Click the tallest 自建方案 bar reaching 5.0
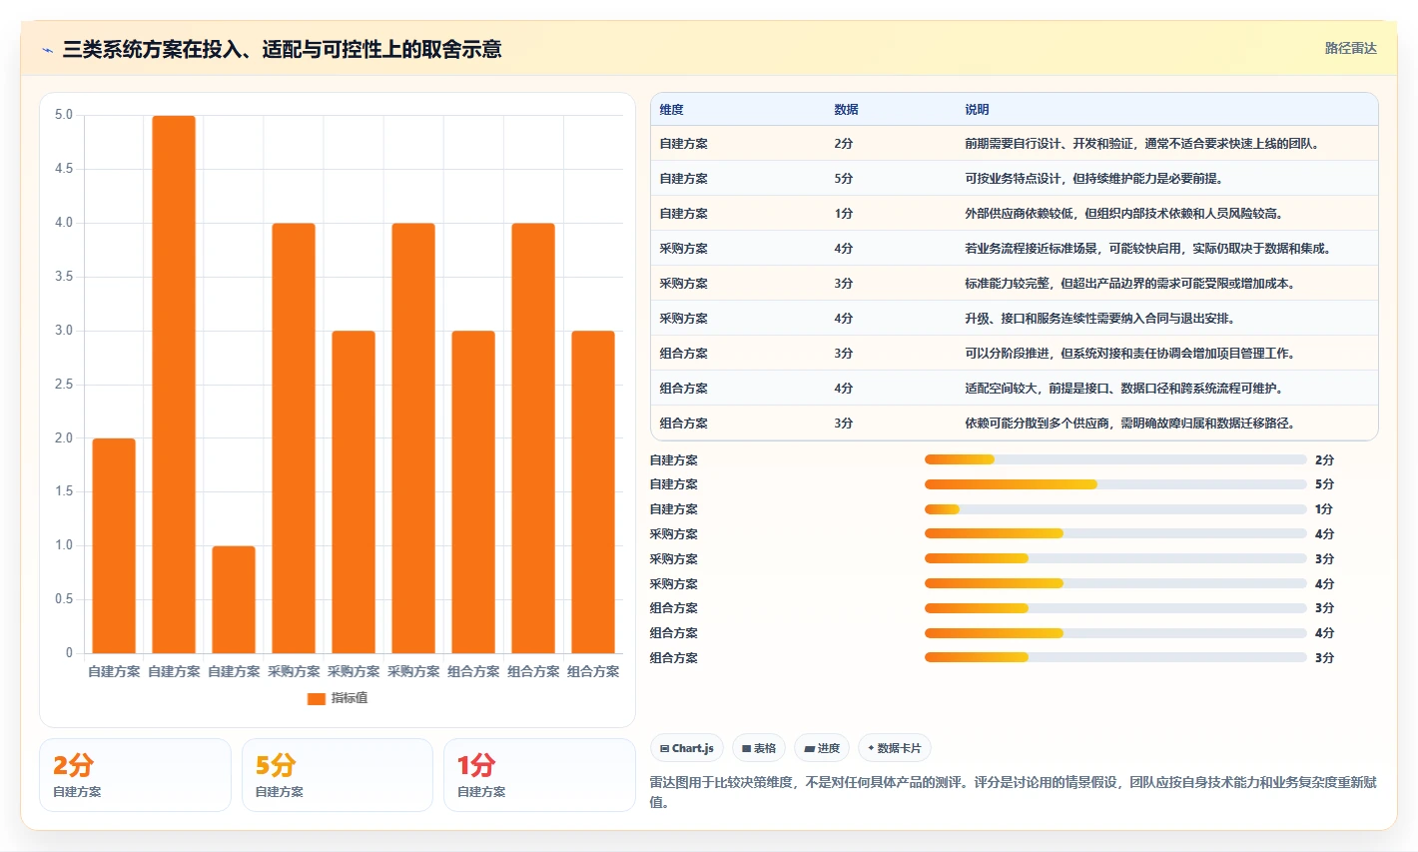The image size is (1418, 852). (x=174, y=385)
